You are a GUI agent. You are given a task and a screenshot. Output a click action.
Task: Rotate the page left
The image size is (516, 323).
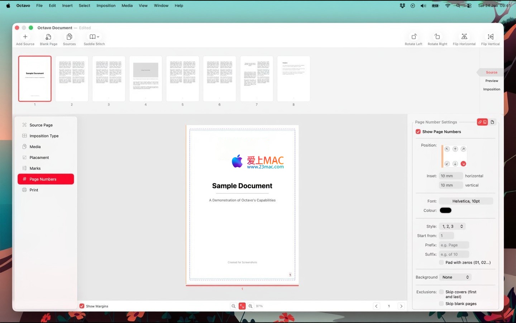[414, 37]
